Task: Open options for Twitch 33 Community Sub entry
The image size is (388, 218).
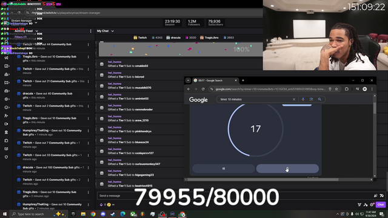Action: point(88,156)
